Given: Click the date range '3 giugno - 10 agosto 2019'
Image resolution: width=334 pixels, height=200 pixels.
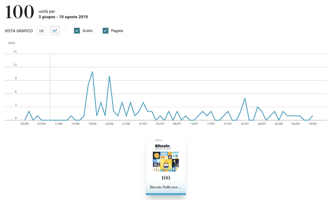Looking at the screenshot, I should 63,17.
